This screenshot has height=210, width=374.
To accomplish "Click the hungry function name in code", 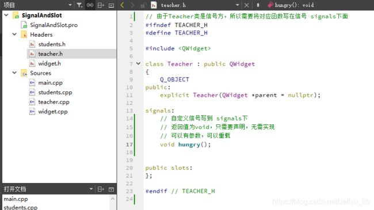I will coord(189,144).
